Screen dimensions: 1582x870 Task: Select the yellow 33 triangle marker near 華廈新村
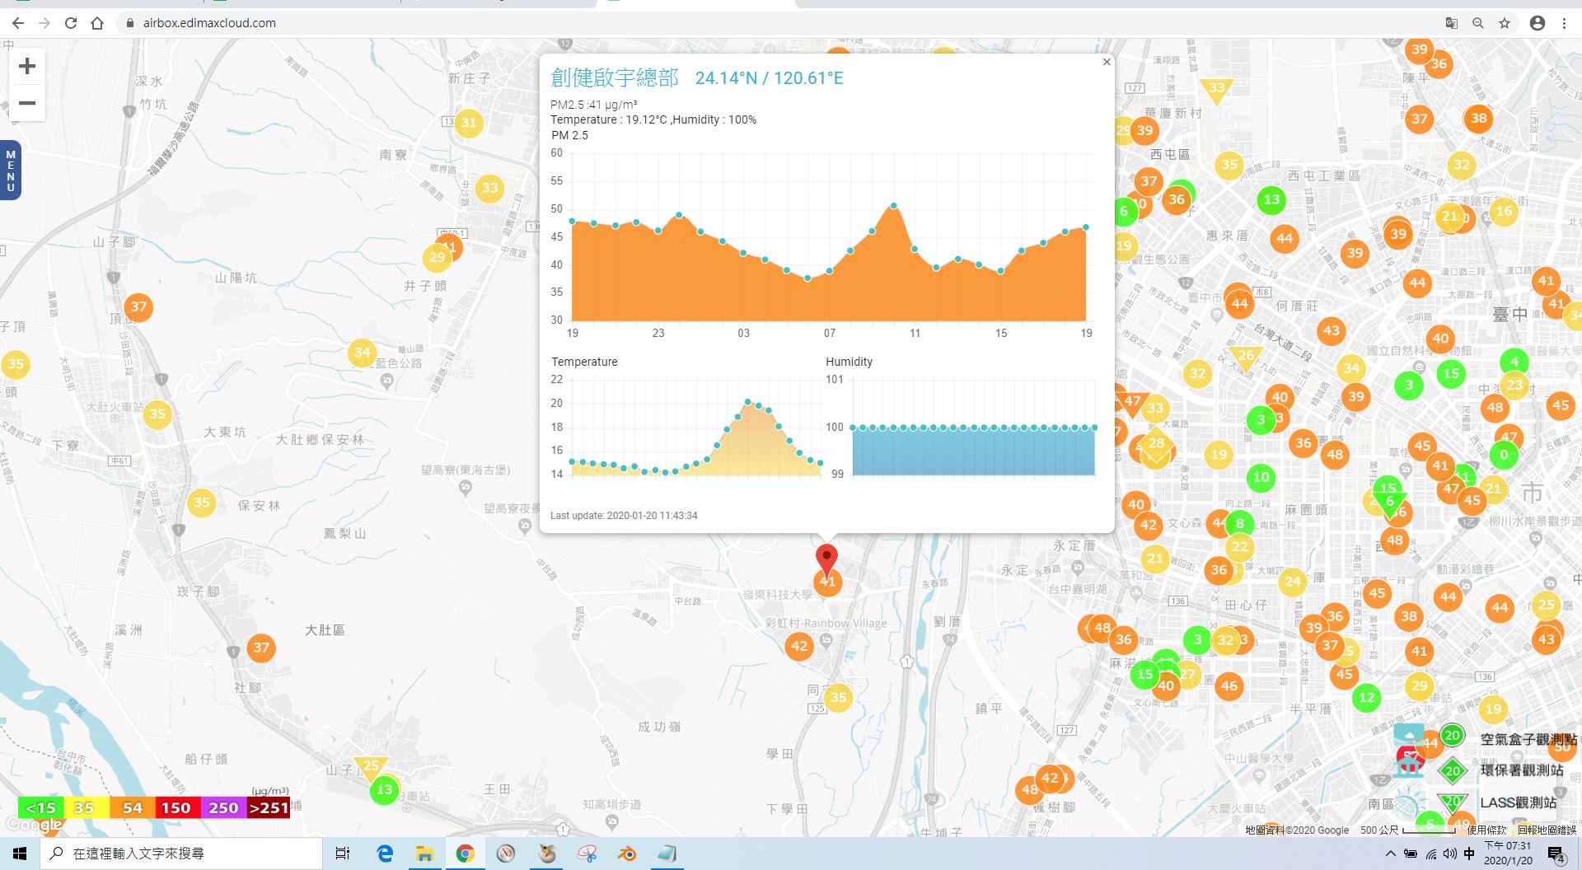(x=1217, y=89)
